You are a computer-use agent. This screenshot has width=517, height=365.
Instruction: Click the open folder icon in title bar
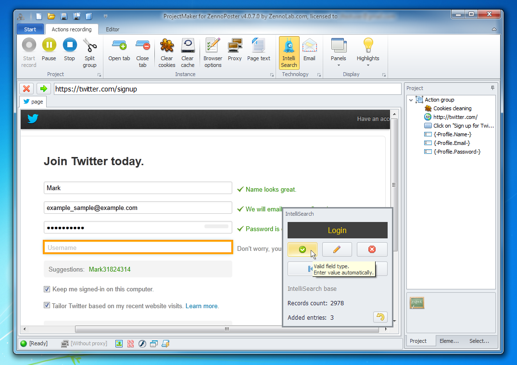tap(51, 16)
